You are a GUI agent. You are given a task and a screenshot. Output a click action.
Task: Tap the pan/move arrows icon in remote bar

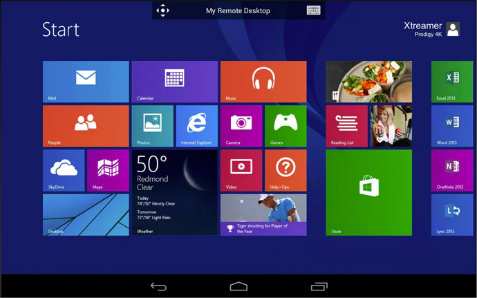coord(162,10)
